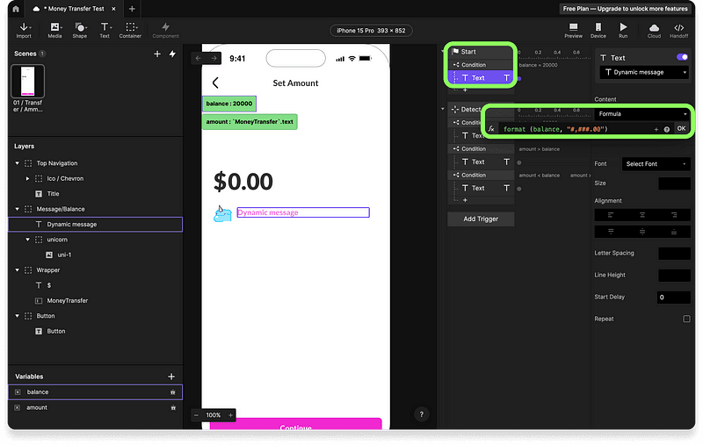Select the Title layer

(95, 194)
